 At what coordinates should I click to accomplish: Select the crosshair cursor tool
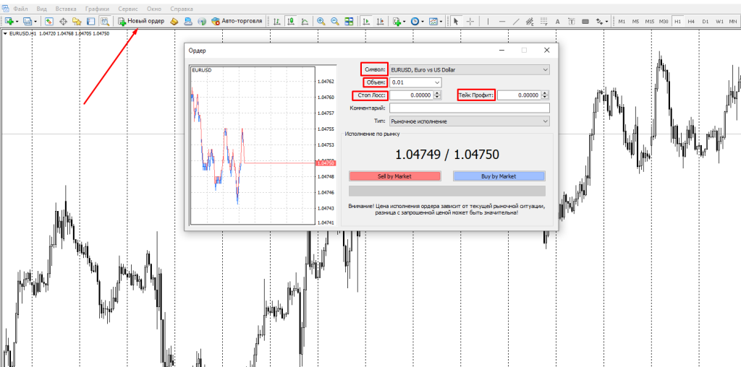470,21
